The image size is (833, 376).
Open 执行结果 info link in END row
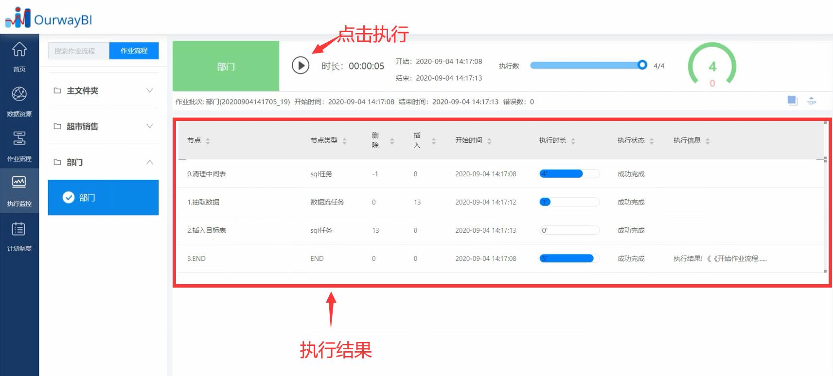720,258
